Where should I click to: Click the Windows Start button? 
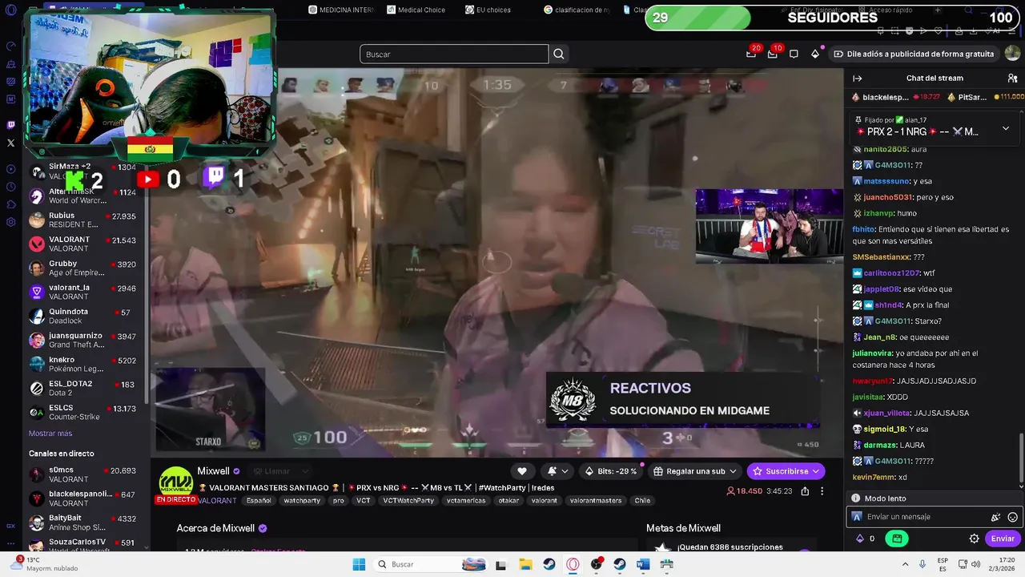coord(359,564)
